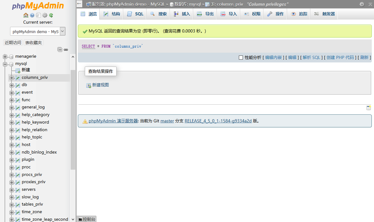Expand the help_topic table node
The image size is (374, 222).
(12, 137)
